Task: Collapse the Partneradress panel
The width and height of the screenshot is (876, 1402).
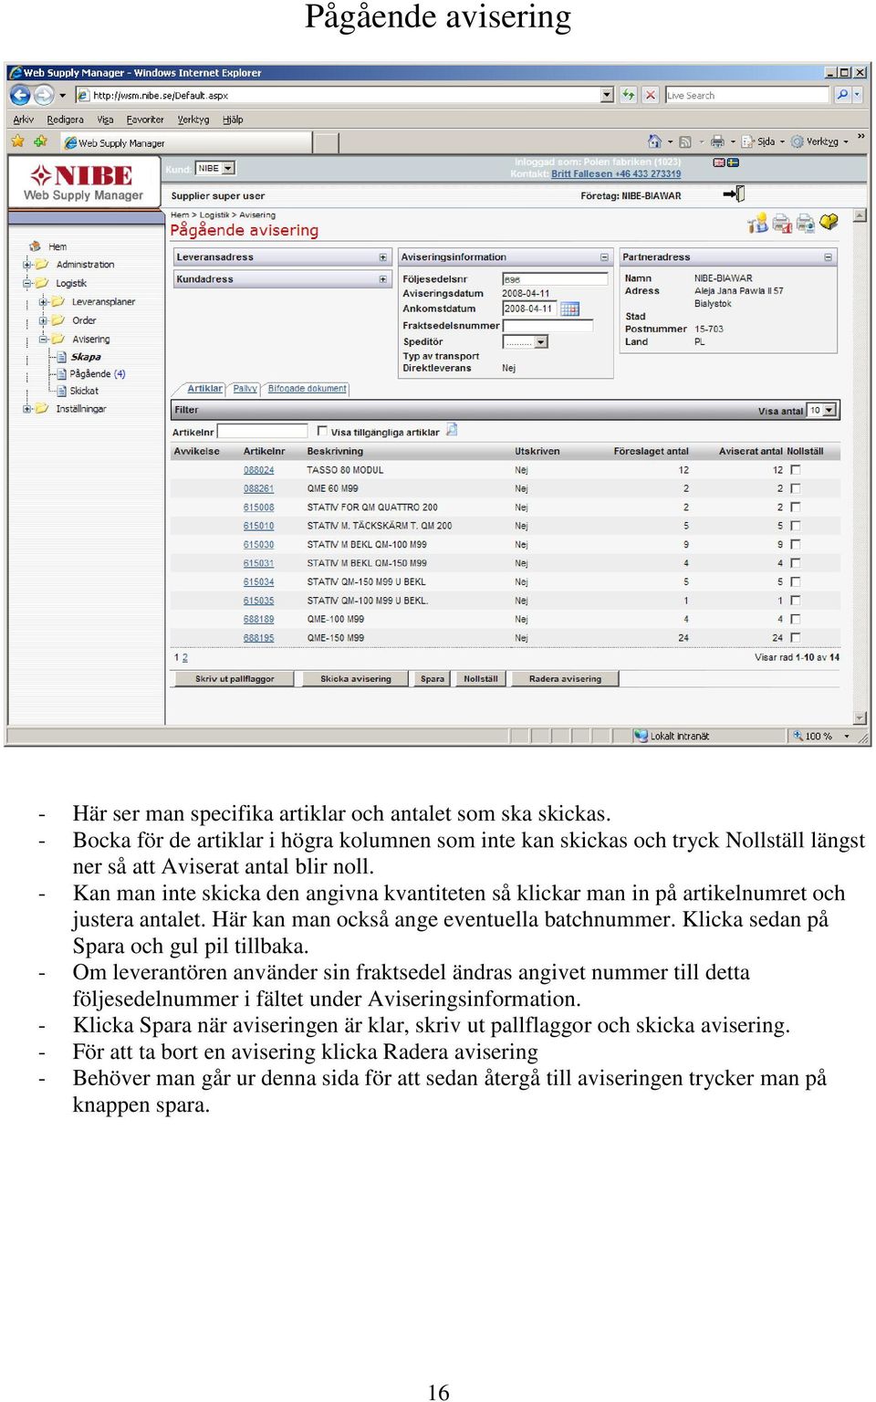Action: (829, 257)
